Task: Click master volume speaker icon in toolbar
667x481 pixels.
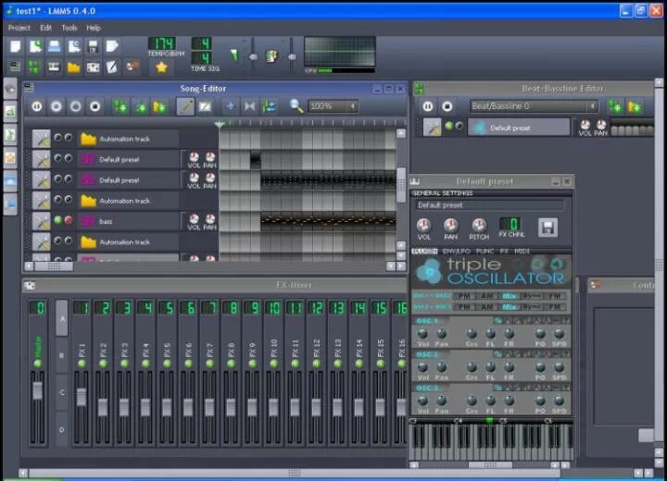Action: coord(233,55)
